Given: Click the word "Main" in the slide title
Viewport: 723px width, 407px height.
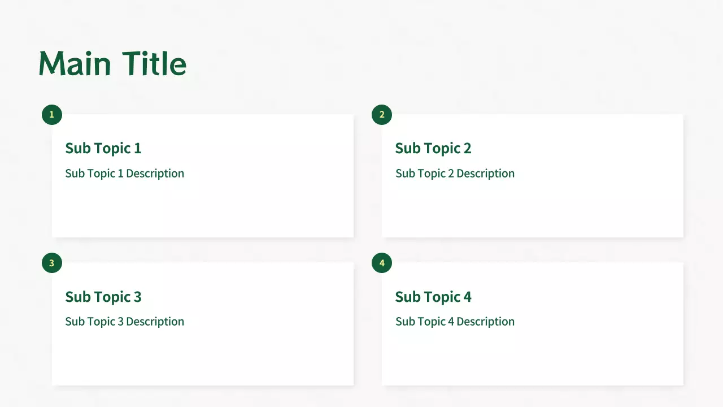Looking at the screenshot, I should click(75, 63).
